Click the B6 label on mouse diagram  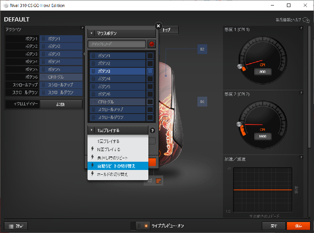point(202,102)
